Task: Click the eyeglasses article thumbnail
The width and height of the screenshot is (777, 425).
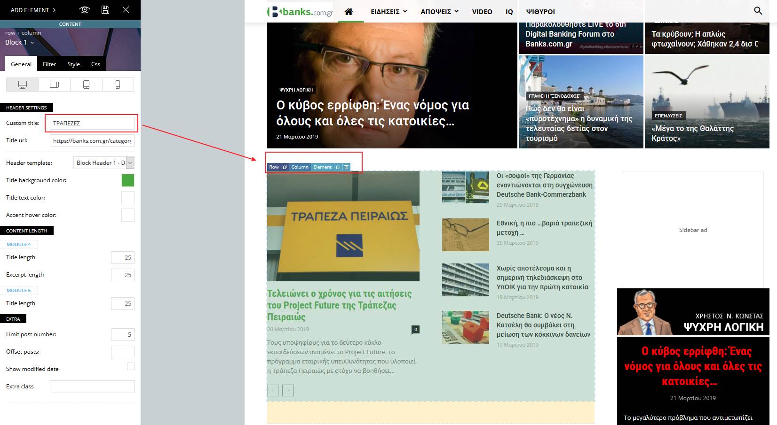Action: coord(466,235)
